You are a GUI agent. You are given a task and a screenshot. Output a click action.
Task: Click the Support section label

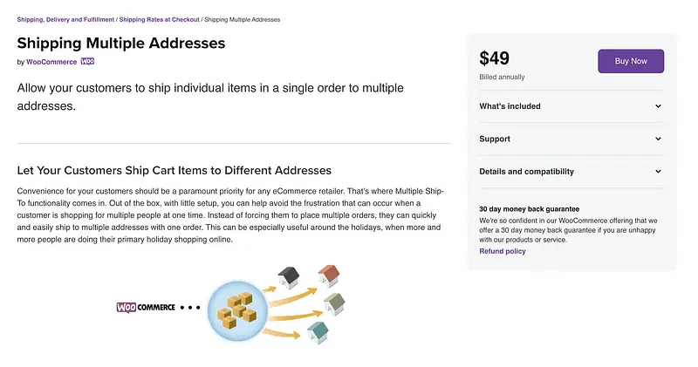point(495,139)
